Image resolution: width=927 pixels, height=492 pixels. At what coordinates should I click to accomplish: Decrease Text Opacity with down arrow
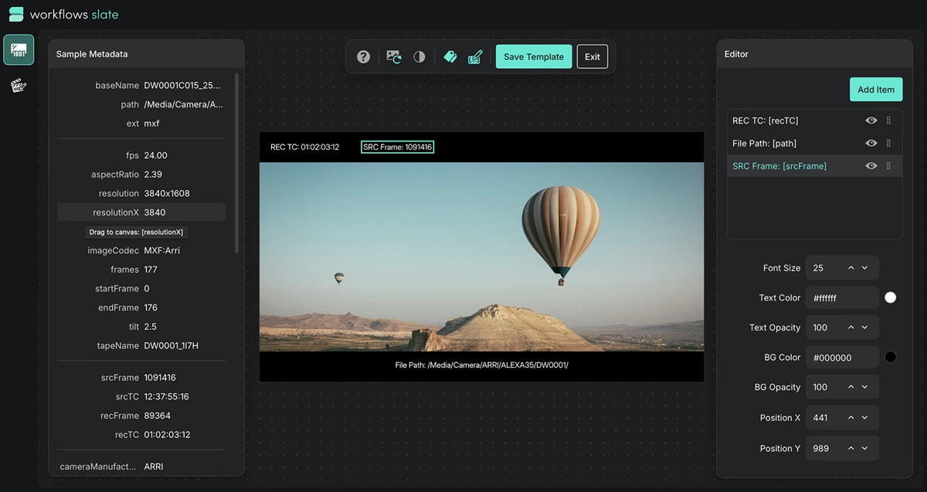tap(865, 327)
